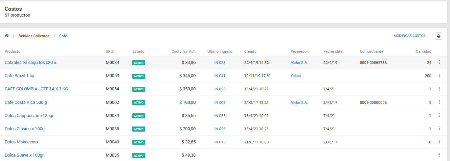Open Bebidas Calientes breadcrumb link

(x=34, y=36)
